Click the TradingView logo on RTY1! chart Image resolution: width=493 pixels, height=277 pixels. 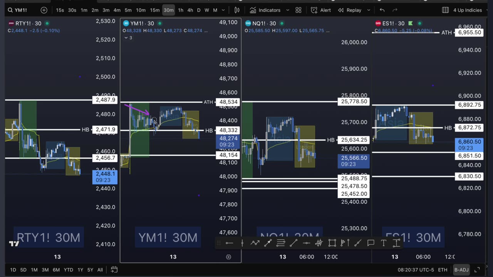click(x=14, y=244)
